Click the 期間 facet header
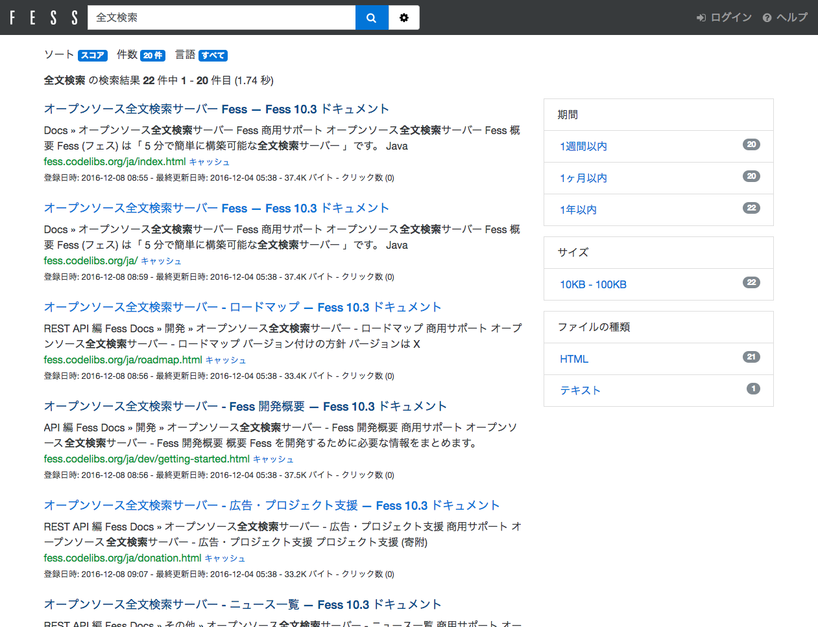This screenshot has width=818, height=627. (x=658, y=115)
